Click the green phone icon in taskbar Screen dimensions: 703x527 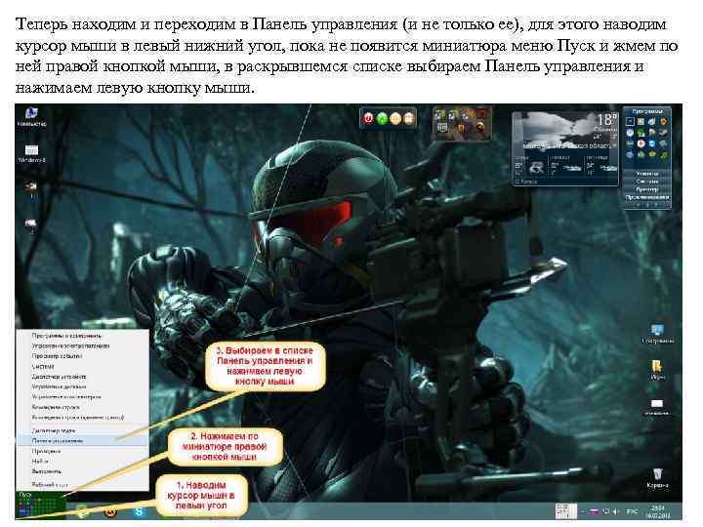pyautogui.click(x=82, y=510)
